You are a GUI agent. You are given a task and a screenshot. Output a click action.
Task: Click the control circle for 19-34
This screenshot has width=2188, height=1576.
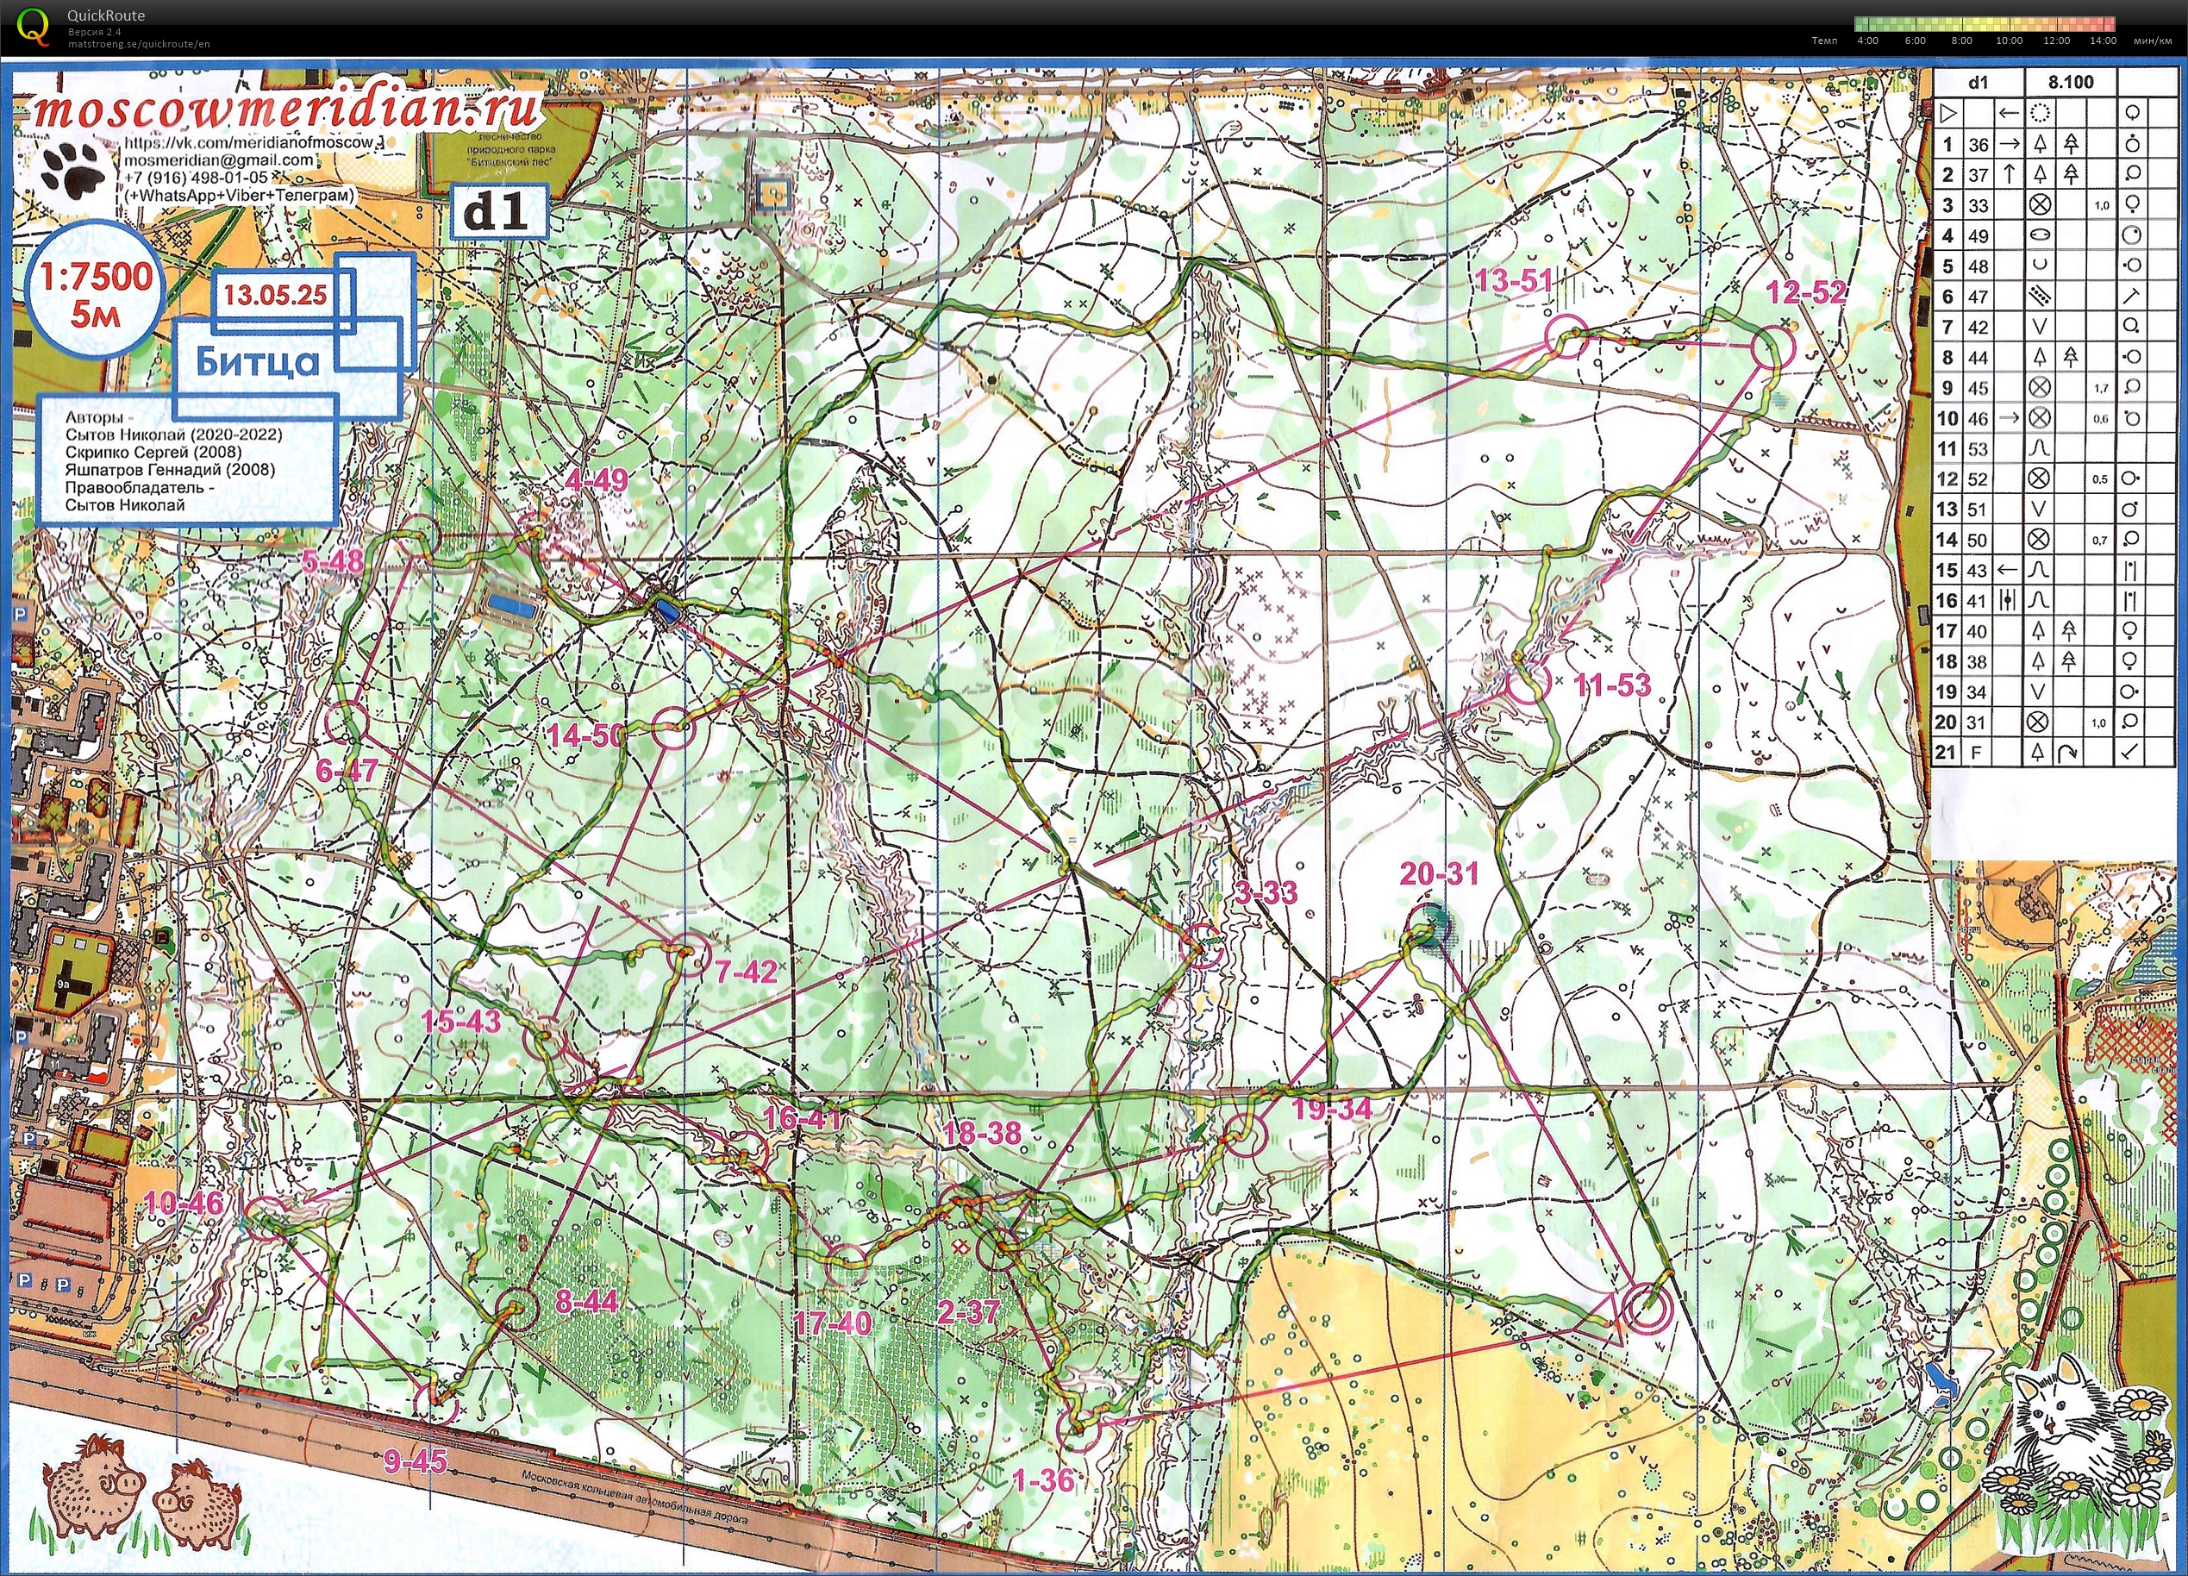[1246, 1135]
